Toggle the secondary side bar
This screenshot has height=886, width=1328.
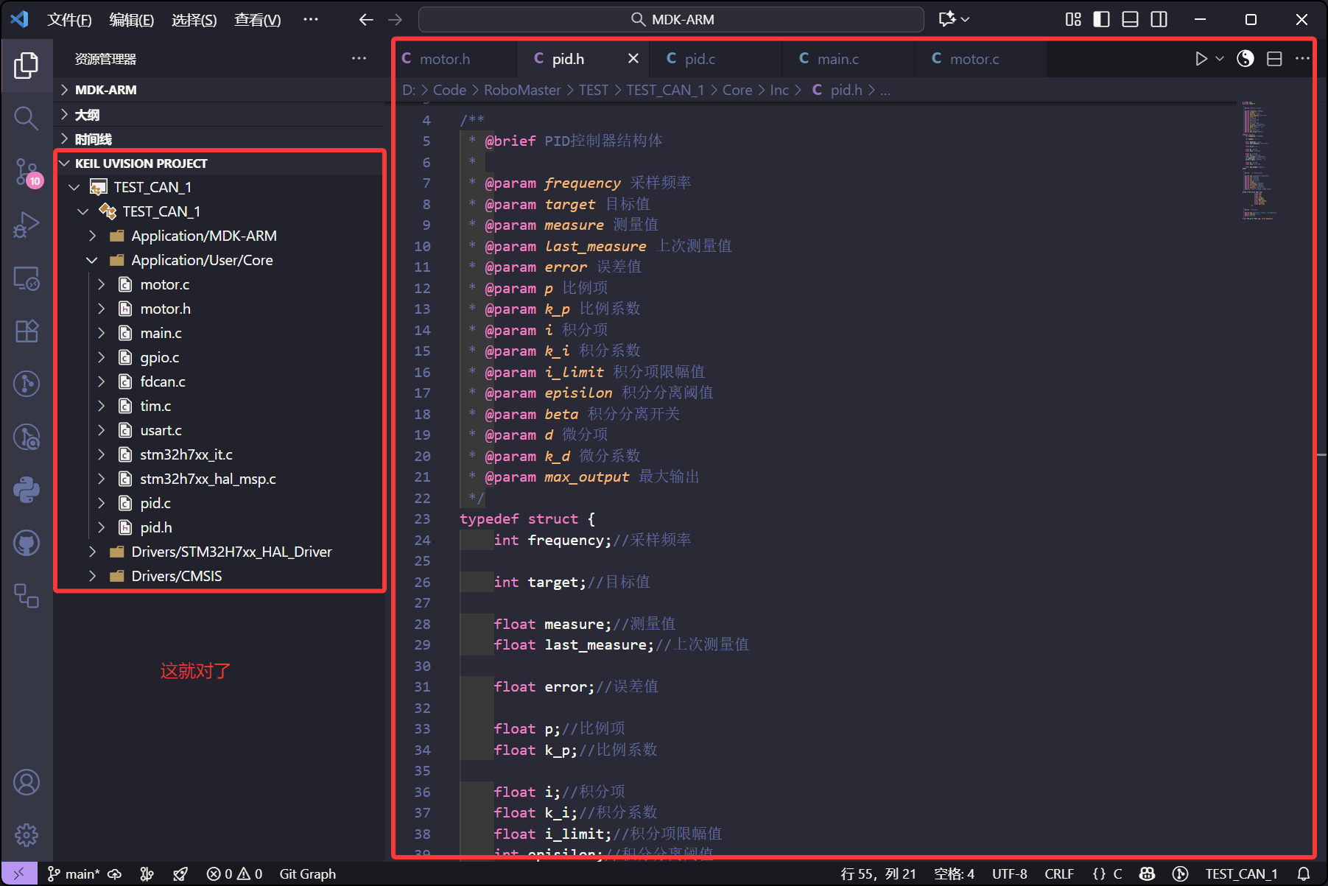coord(1159,19)
